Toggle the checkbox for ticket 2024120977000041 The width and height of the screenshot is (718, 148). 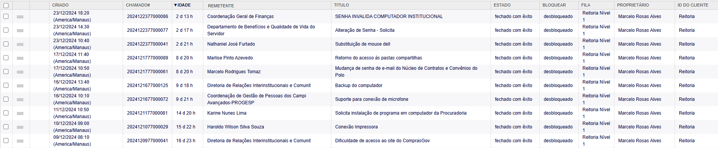[6, 140]
